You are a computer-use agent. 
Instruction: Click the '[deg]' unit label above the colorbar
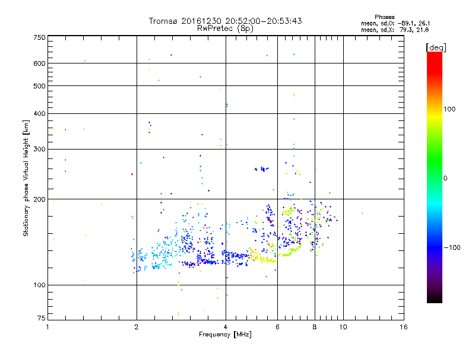tap(436, 47)
